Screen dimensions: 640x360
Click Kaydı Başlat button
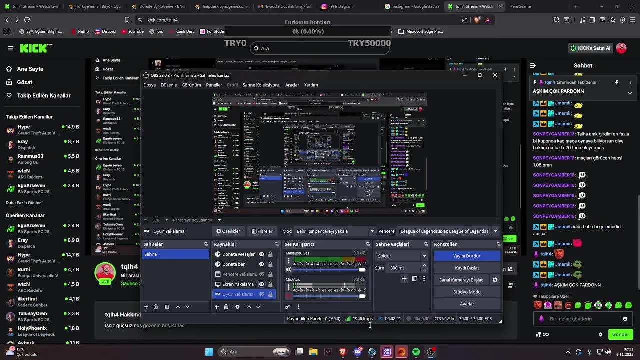(467, 268)
